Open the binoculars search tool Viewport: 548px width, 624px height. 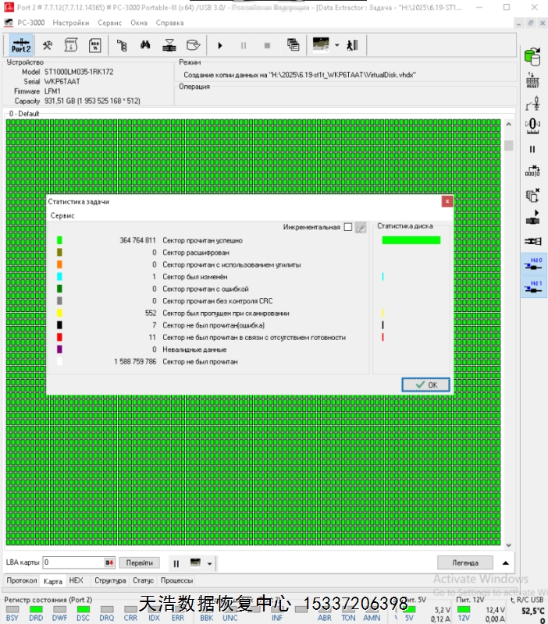(x=145, y=44)
